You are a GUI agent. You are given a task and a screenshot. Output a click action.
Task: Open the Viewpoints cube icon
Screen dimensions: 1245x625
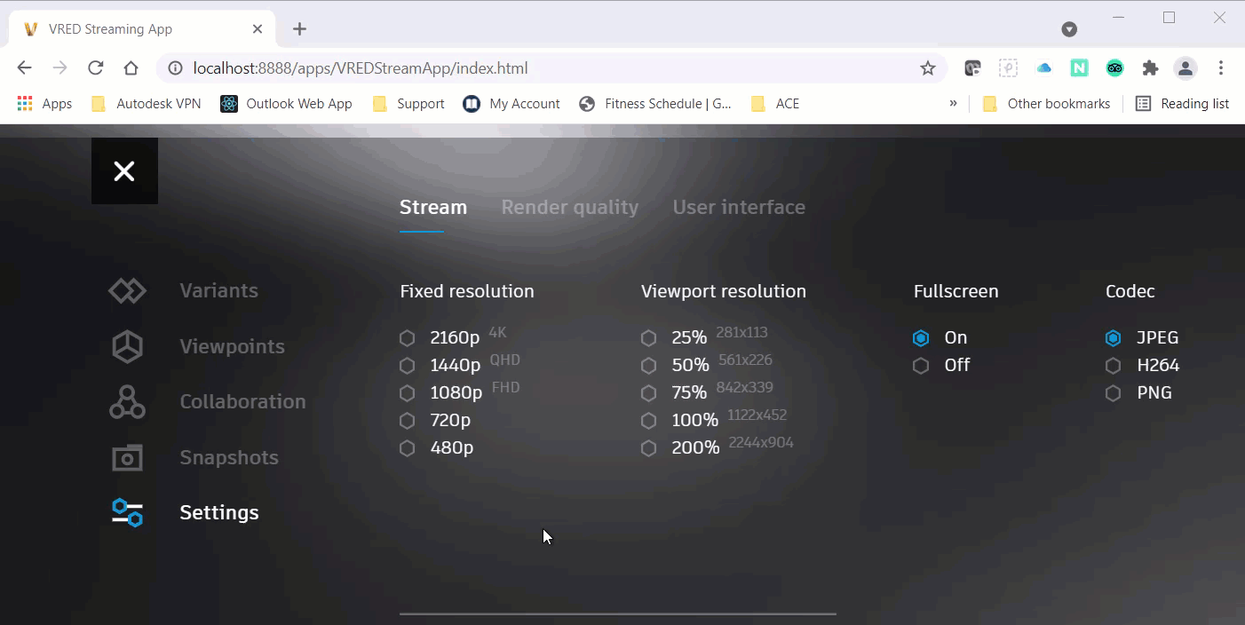(127, 346)
